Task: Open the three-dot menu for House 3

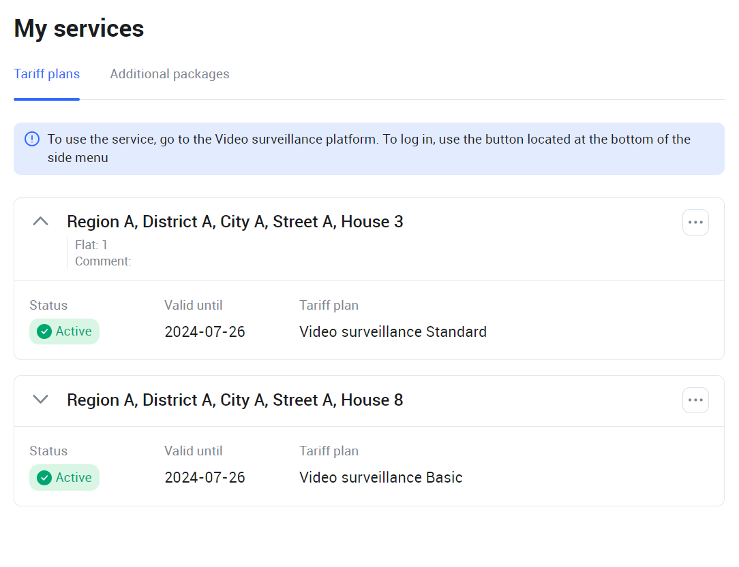Action: pos(695,222)
